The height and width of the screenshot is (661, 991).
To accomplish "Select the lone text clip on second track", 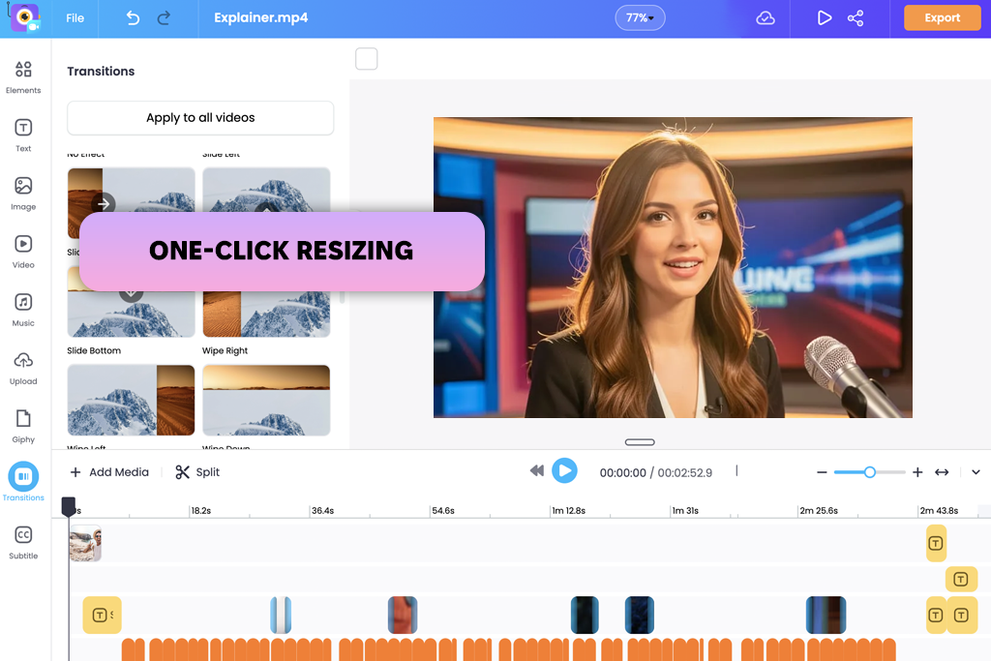I will tap(961, 579).
